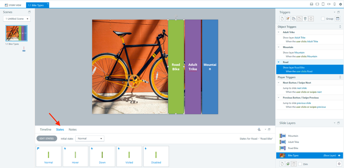Undock the Scenes panel
This screenshot has height=168, width=344.
tap(29, 12)
